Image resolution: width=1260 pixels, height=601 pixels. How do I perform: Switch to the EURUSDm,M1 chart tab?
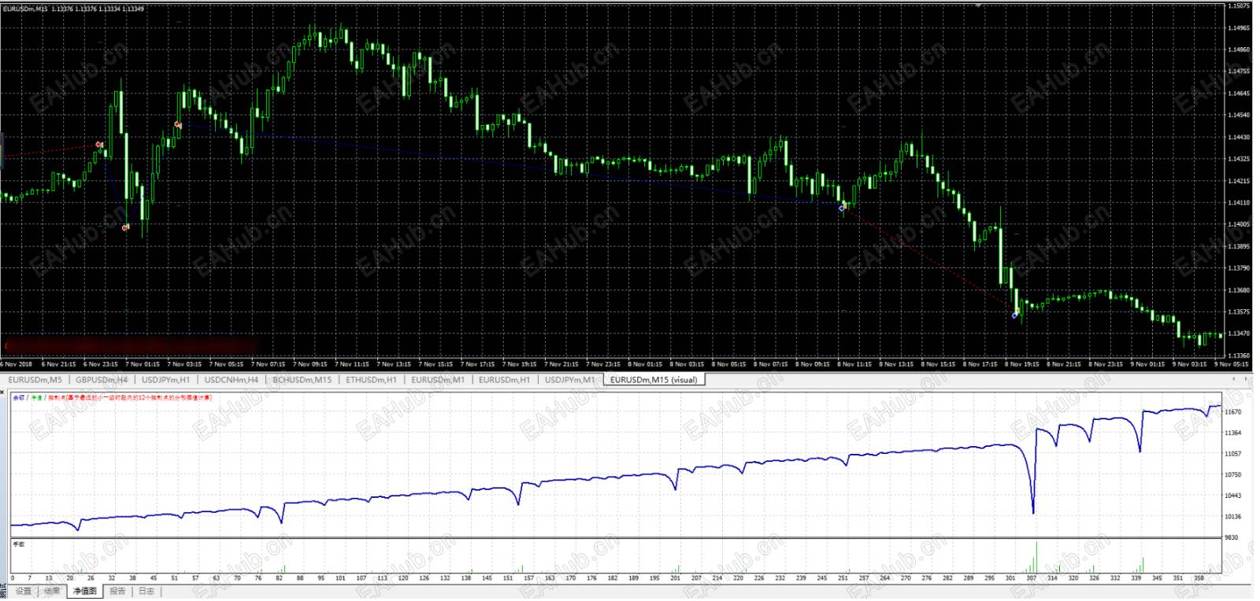pyautogui.click(x=438, y=380)
